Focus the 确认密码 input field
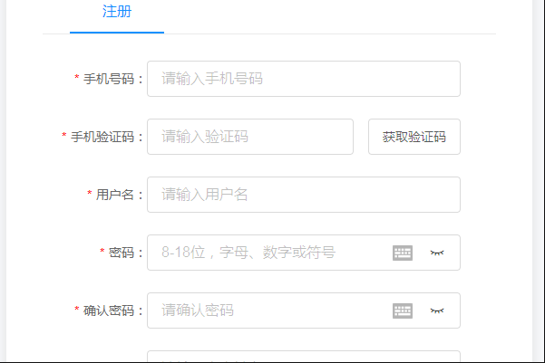Viewport: 545px width, 363px height. tap(304, 310)
